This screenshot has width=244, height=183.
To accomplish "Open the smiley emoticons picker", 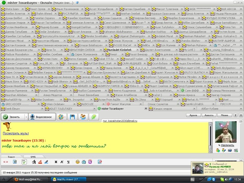I will coord(78,162).
